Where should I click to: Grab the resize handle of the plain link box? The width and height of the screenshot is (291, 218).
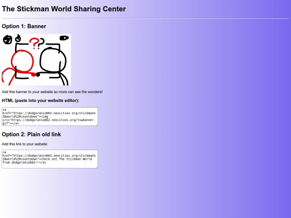pos(96,167)
